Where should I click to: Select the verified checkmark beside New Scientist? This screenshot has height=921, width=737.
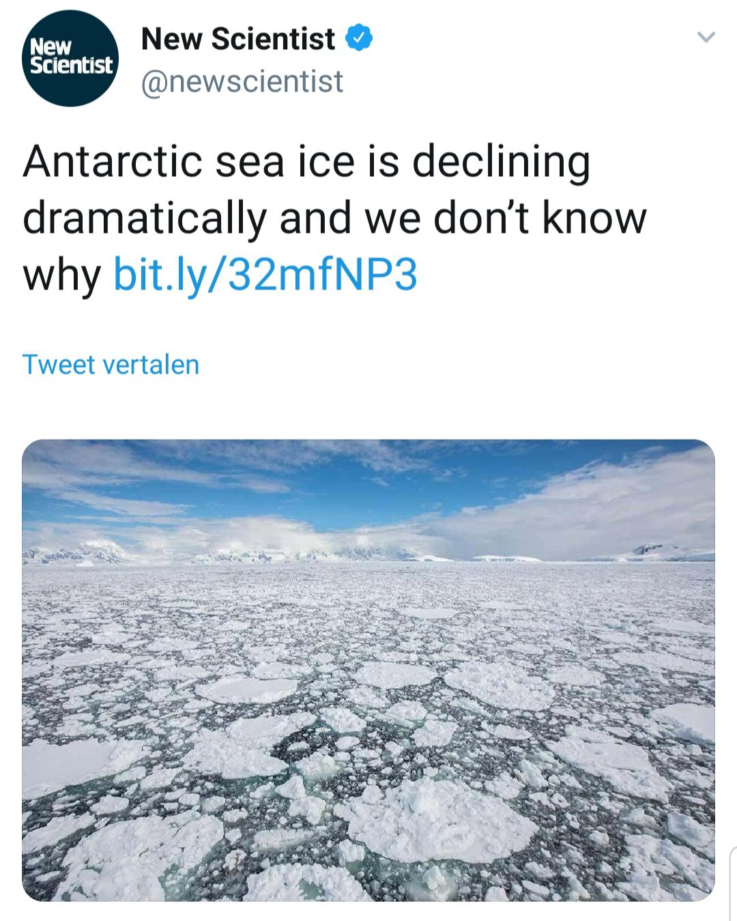tap(360, 38)
